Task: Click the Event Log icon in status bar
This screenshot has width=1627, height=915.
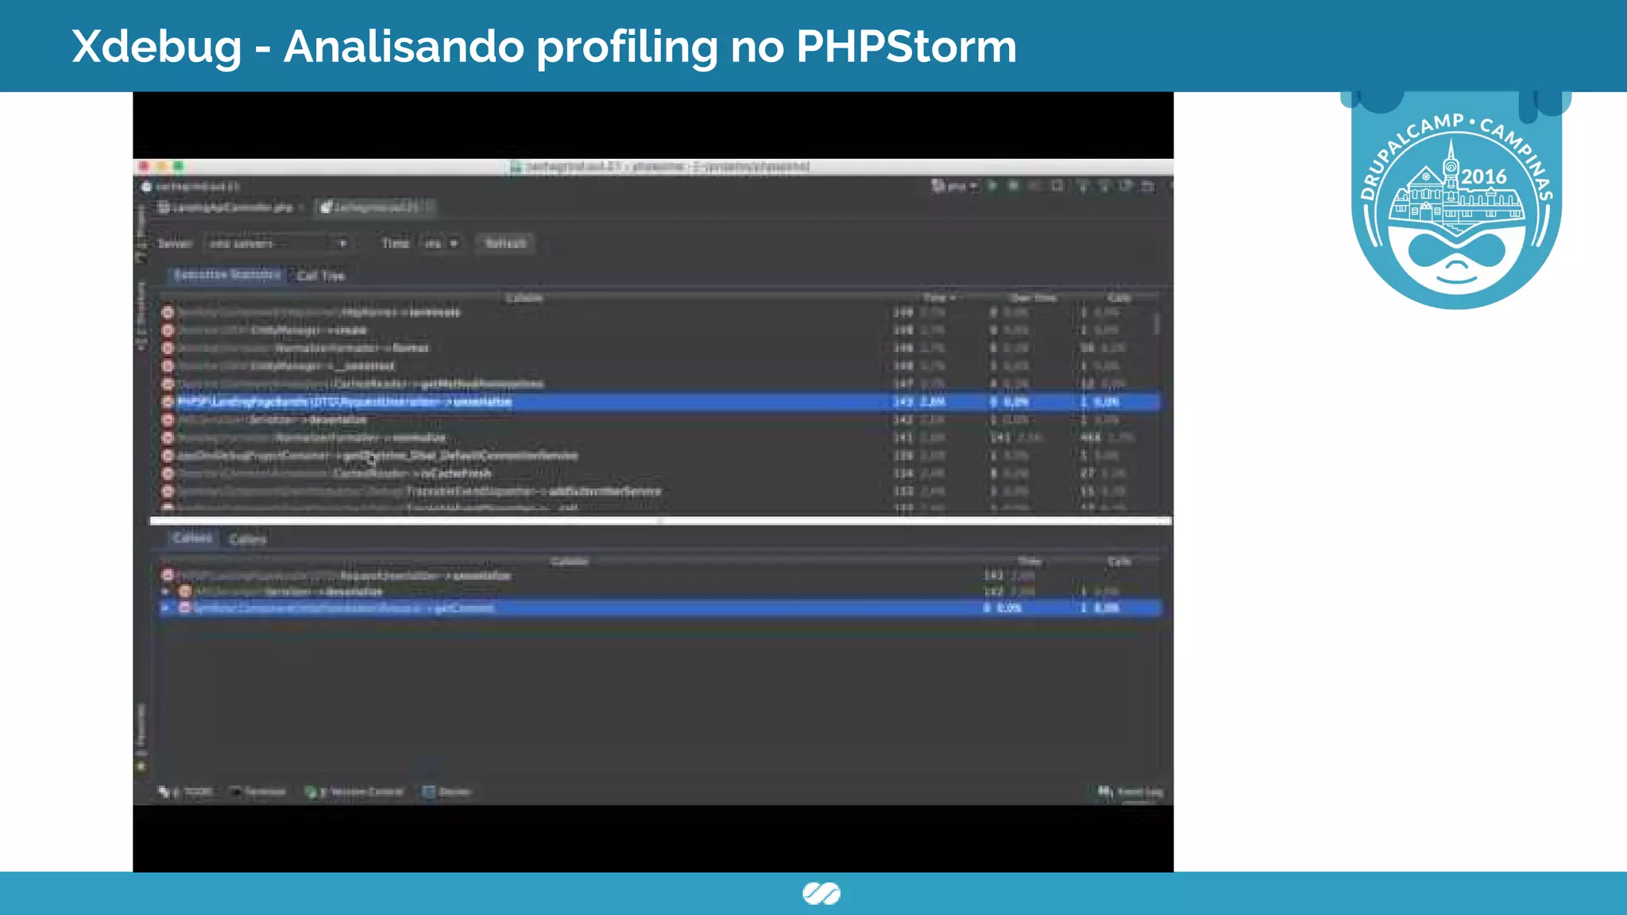Action: pyautogui.click(x=1105, y=792)
